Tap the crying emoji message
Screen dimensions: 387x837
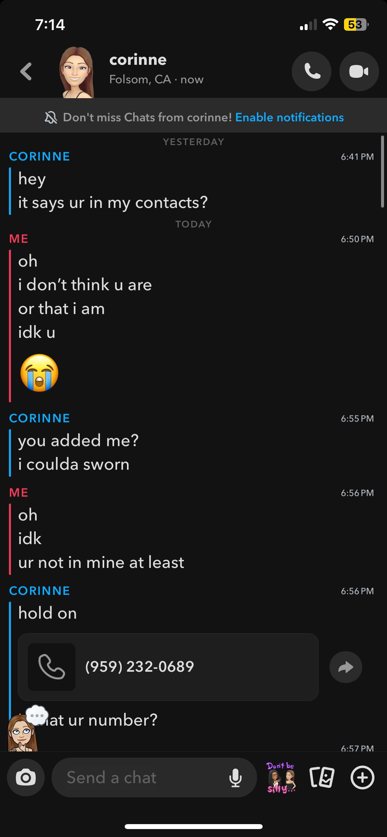(x=39, y=373)
